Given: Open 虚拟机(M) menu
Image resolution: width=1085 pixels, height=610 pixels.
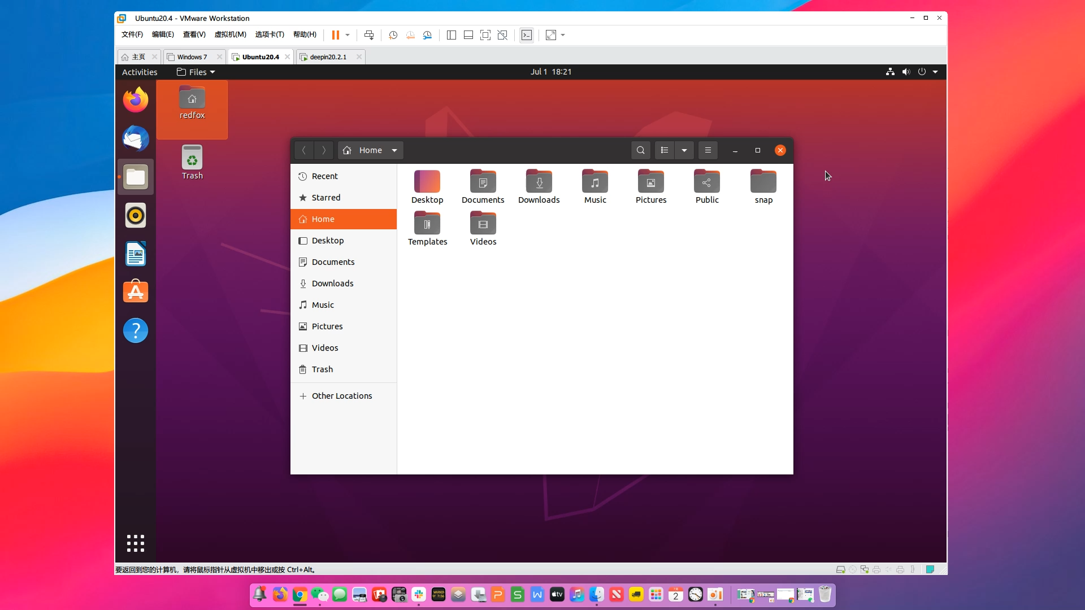Looking at the screenshot, I should [230, 34].
